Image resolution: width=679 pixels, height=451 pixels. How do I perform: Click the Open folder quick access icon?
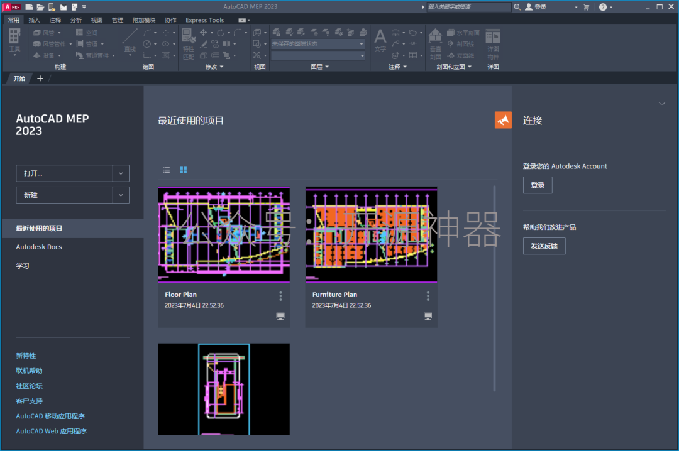coord(40,6)
